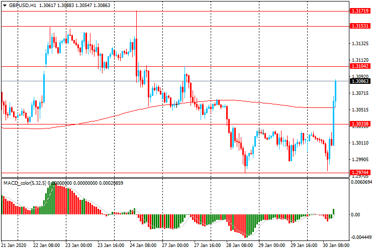Viewport: 372px width, 251px height.
Task: Click the current price label 1.30863
Action: tap(360, 81)
